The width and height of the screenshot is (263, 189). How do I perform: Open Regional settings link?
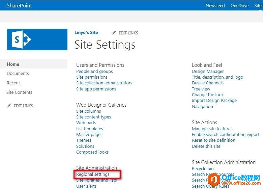(x=93, y=174)
